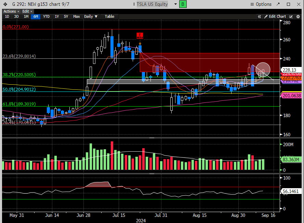The image size is (304, 223).
Task: Click the divider handle above RSI panel
Action: tap(152, 173)
